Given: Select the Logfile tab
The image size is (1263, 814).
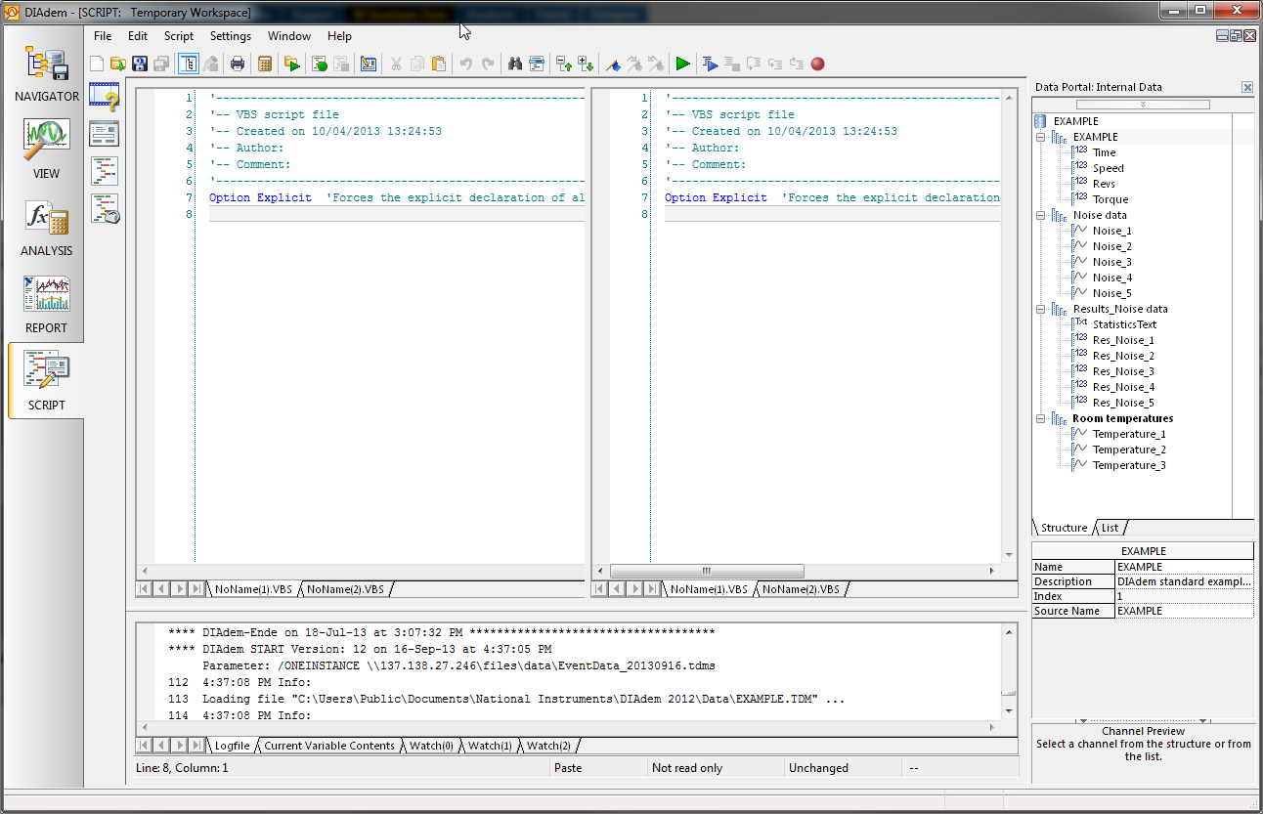Looking at the screenshot, I should [x=233, y=746].
